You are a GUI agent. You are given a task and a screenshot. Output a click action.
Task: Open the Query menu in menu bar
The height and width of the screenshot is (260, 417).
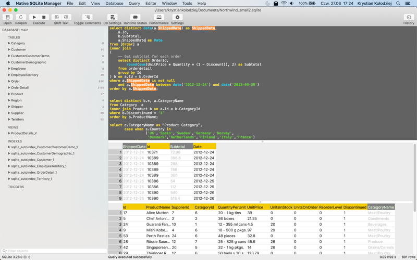pos(134,4)
